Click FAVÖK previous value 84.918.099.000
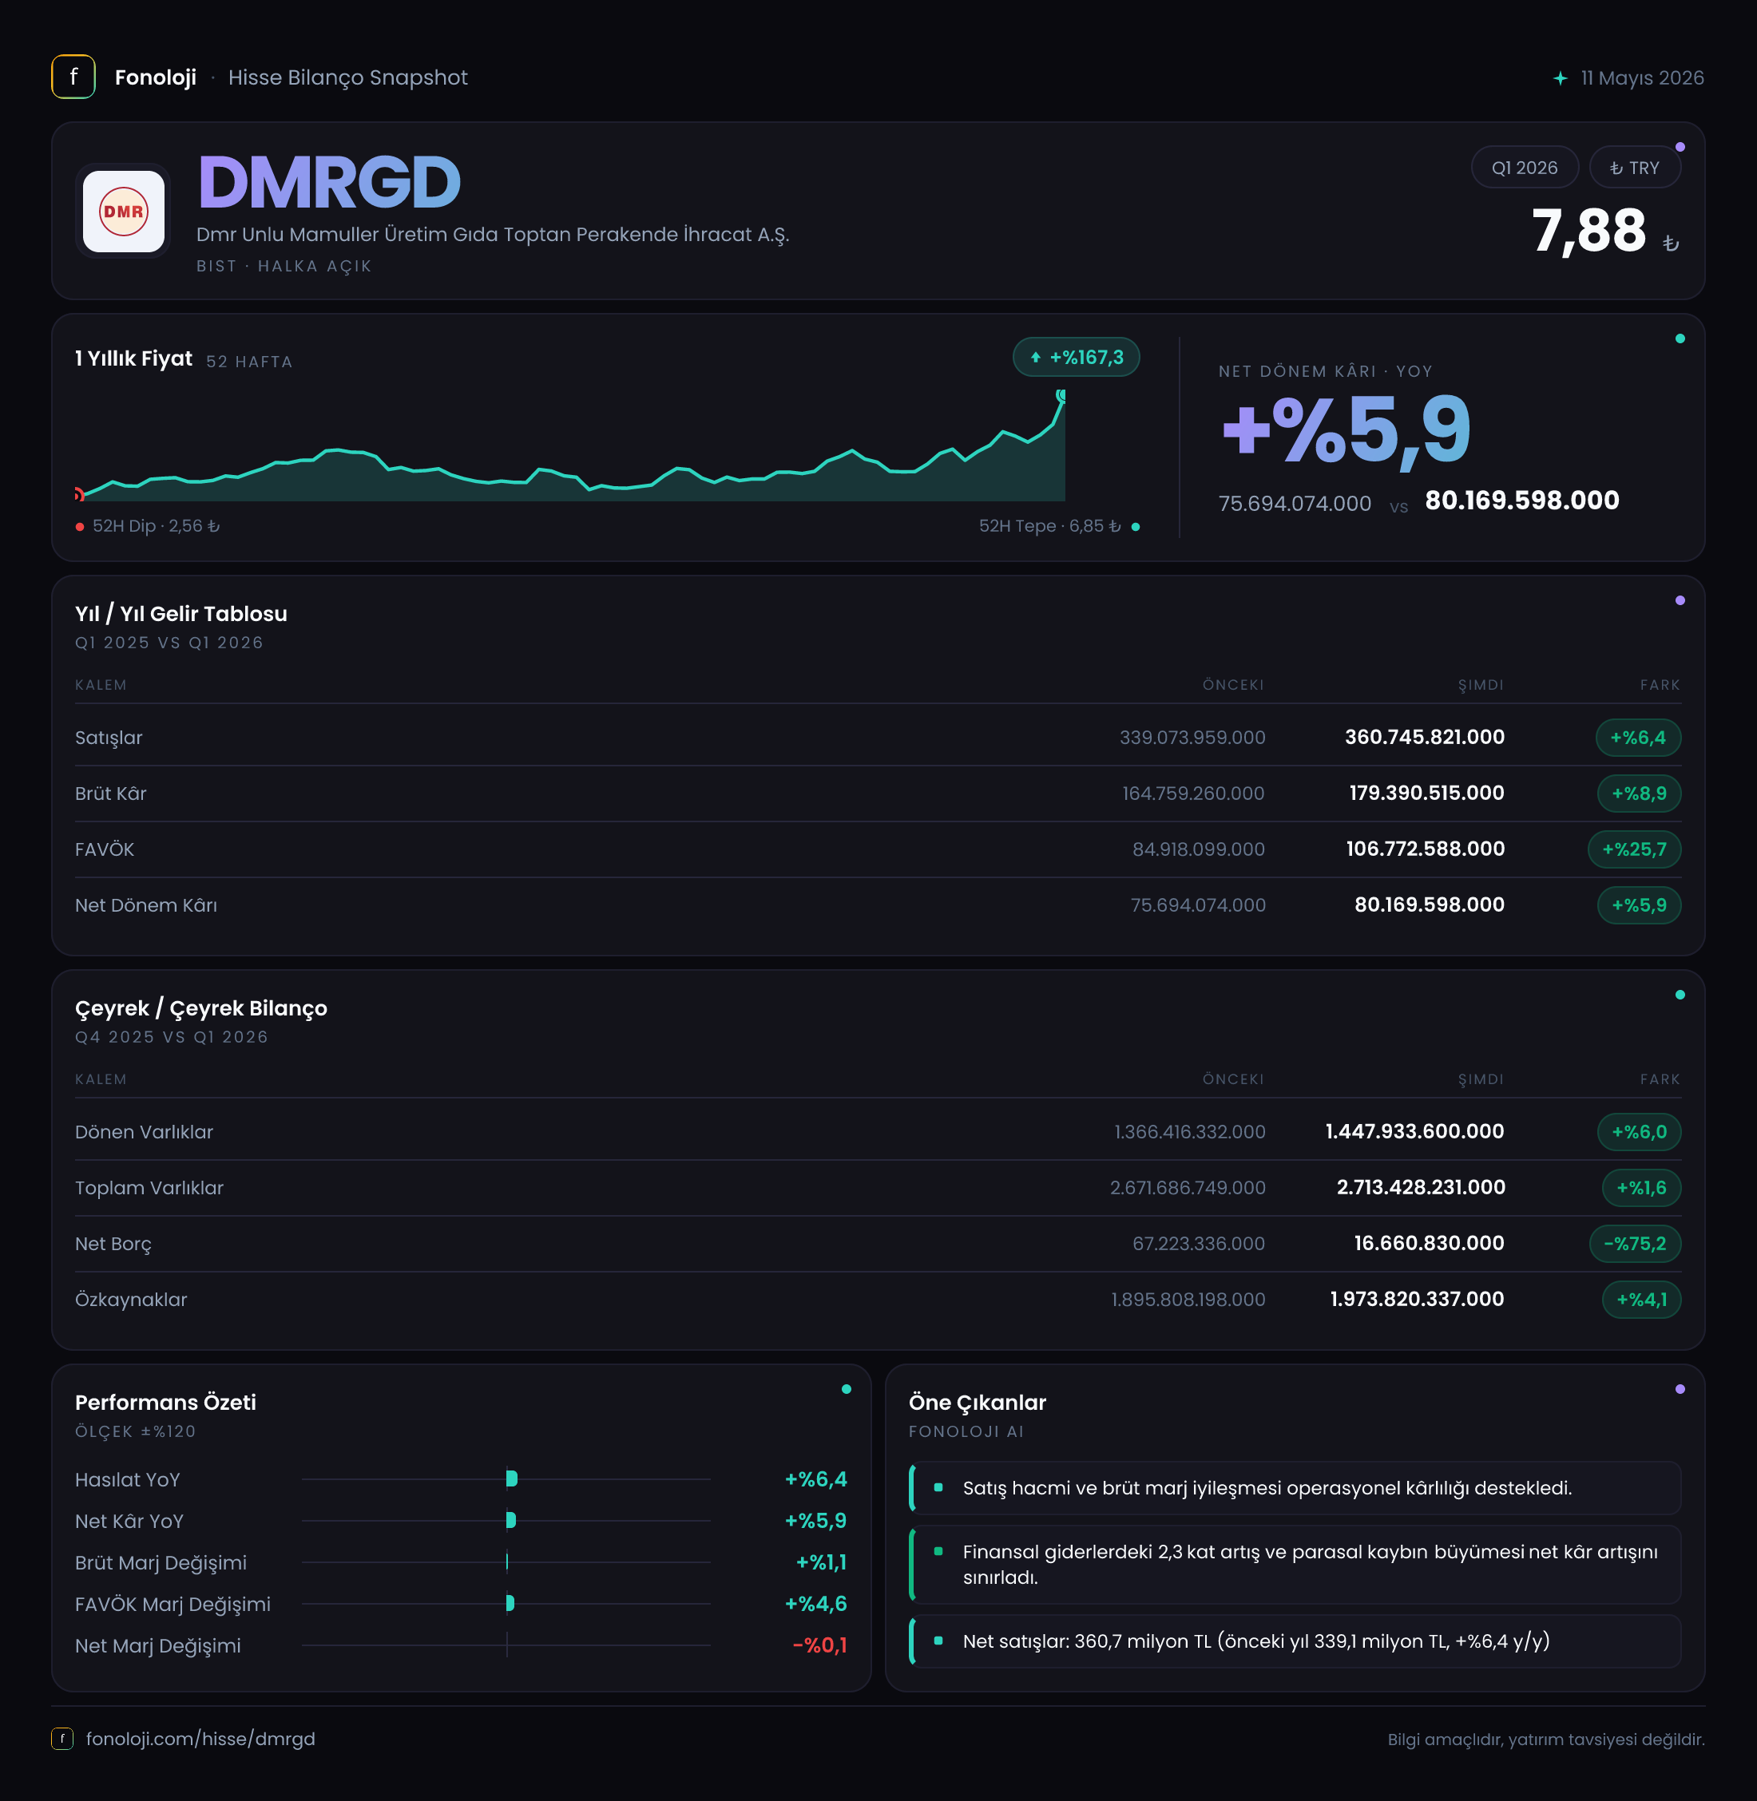 [1199, 849]
